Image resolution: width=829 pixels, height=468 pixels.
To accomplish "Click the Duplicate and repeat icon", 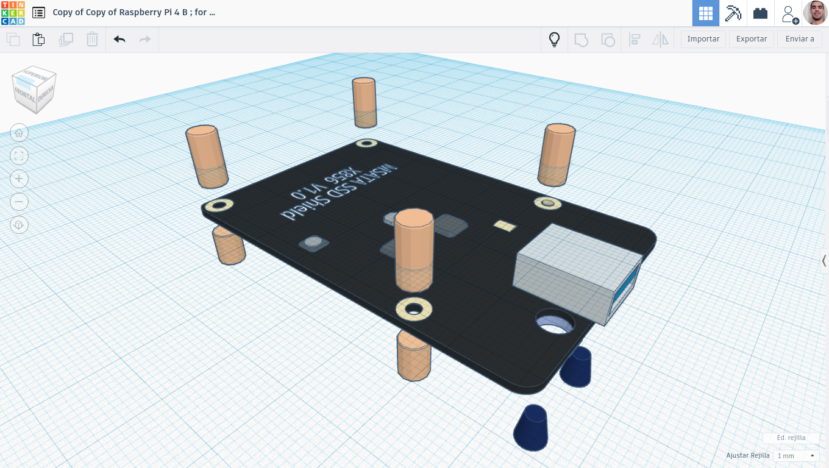I will 65,40.
